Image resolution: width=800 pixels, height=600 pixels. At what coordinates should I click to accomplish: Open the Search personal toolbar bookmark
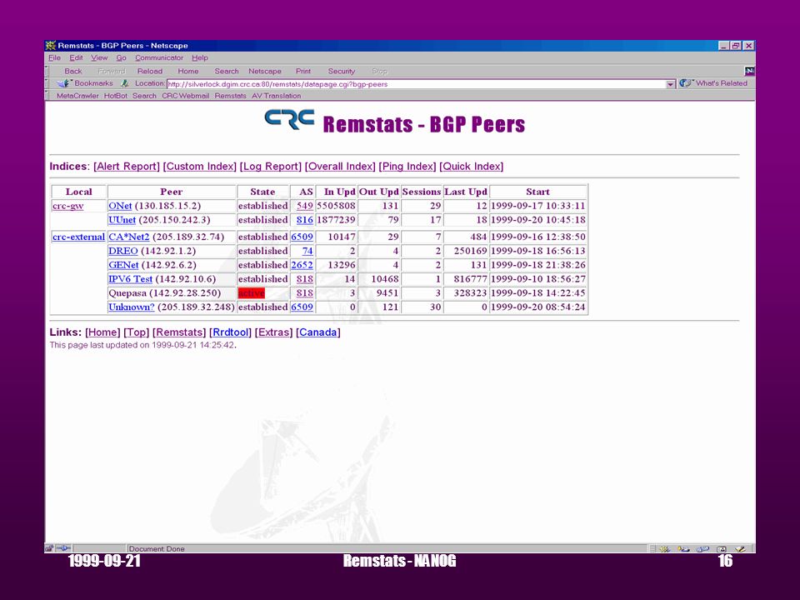point(144,95)
